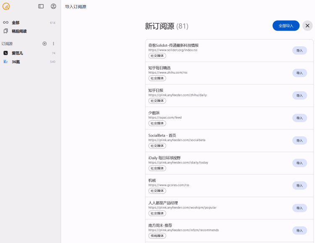Click the 南方周末-推荐 title

coord(160,225)
